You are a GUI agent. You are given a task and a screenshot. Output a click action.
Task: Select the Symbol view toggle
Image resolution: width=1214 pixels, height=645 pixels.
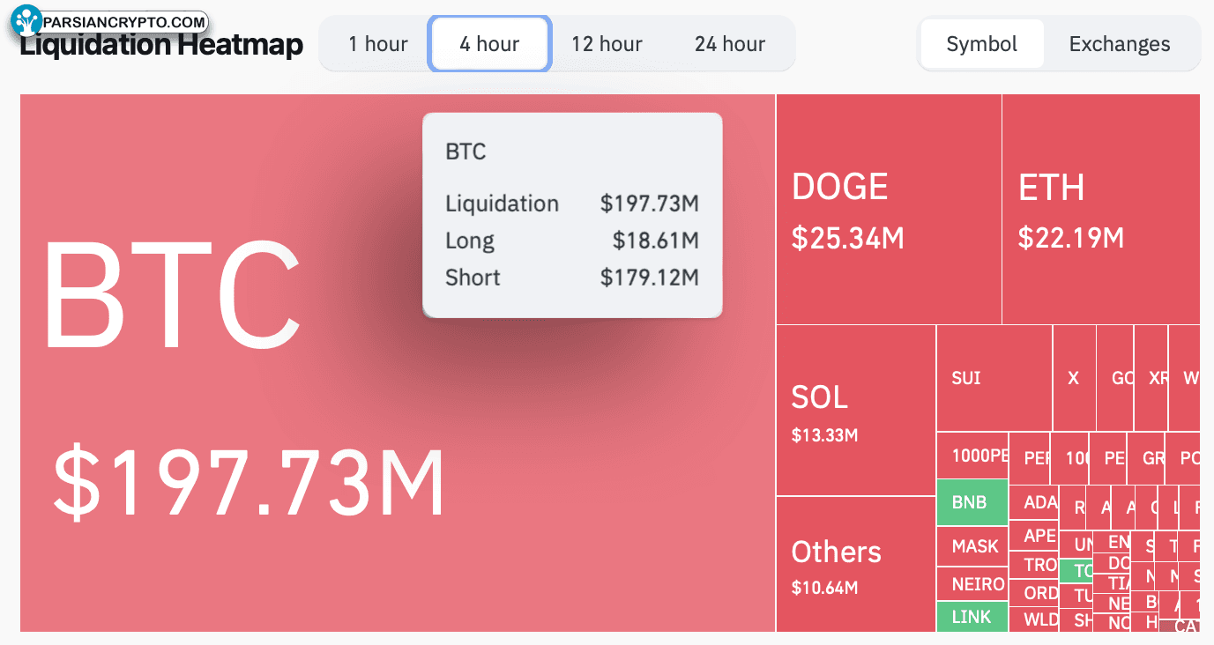point(981,44)
